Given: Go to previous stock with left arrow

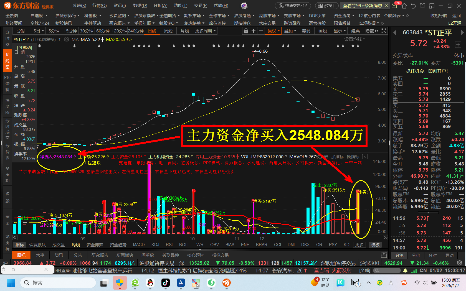Looking at the screenshot, I should [x=395, y=33].
